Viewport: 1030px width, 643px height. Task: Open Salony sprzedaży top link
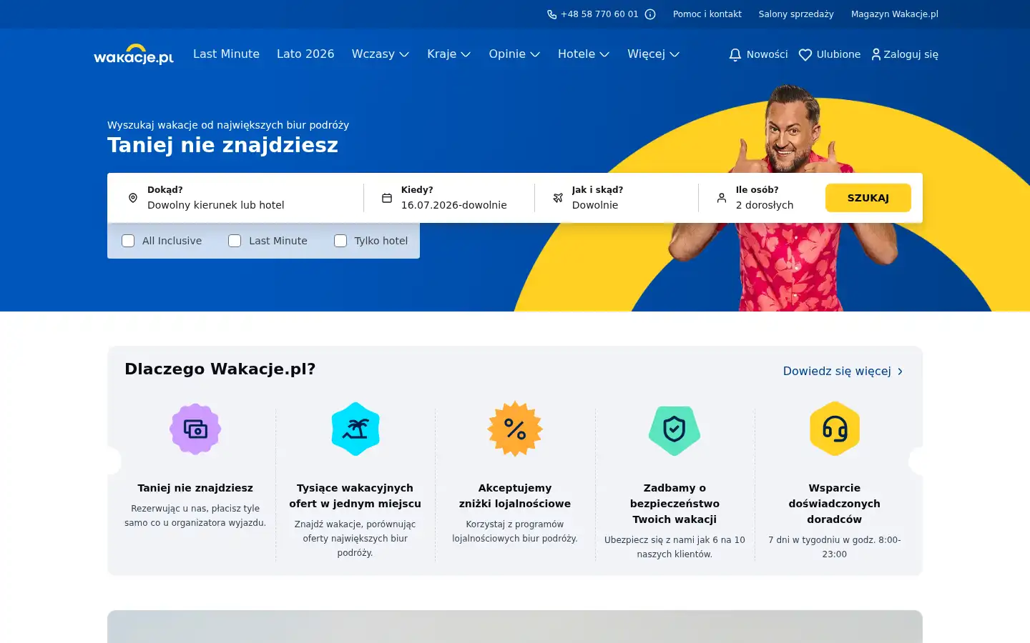point(796,14)
